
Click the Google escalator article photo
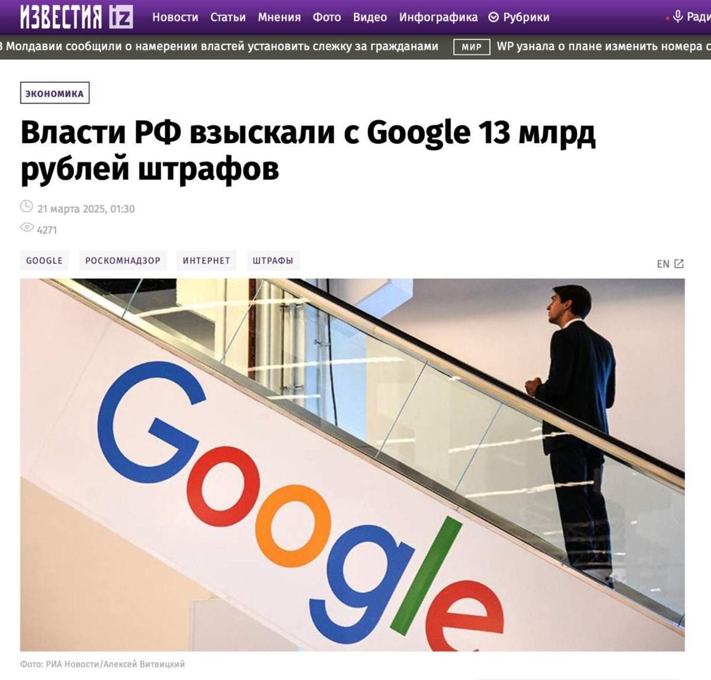pyautogui.click(x=353, y=465)
